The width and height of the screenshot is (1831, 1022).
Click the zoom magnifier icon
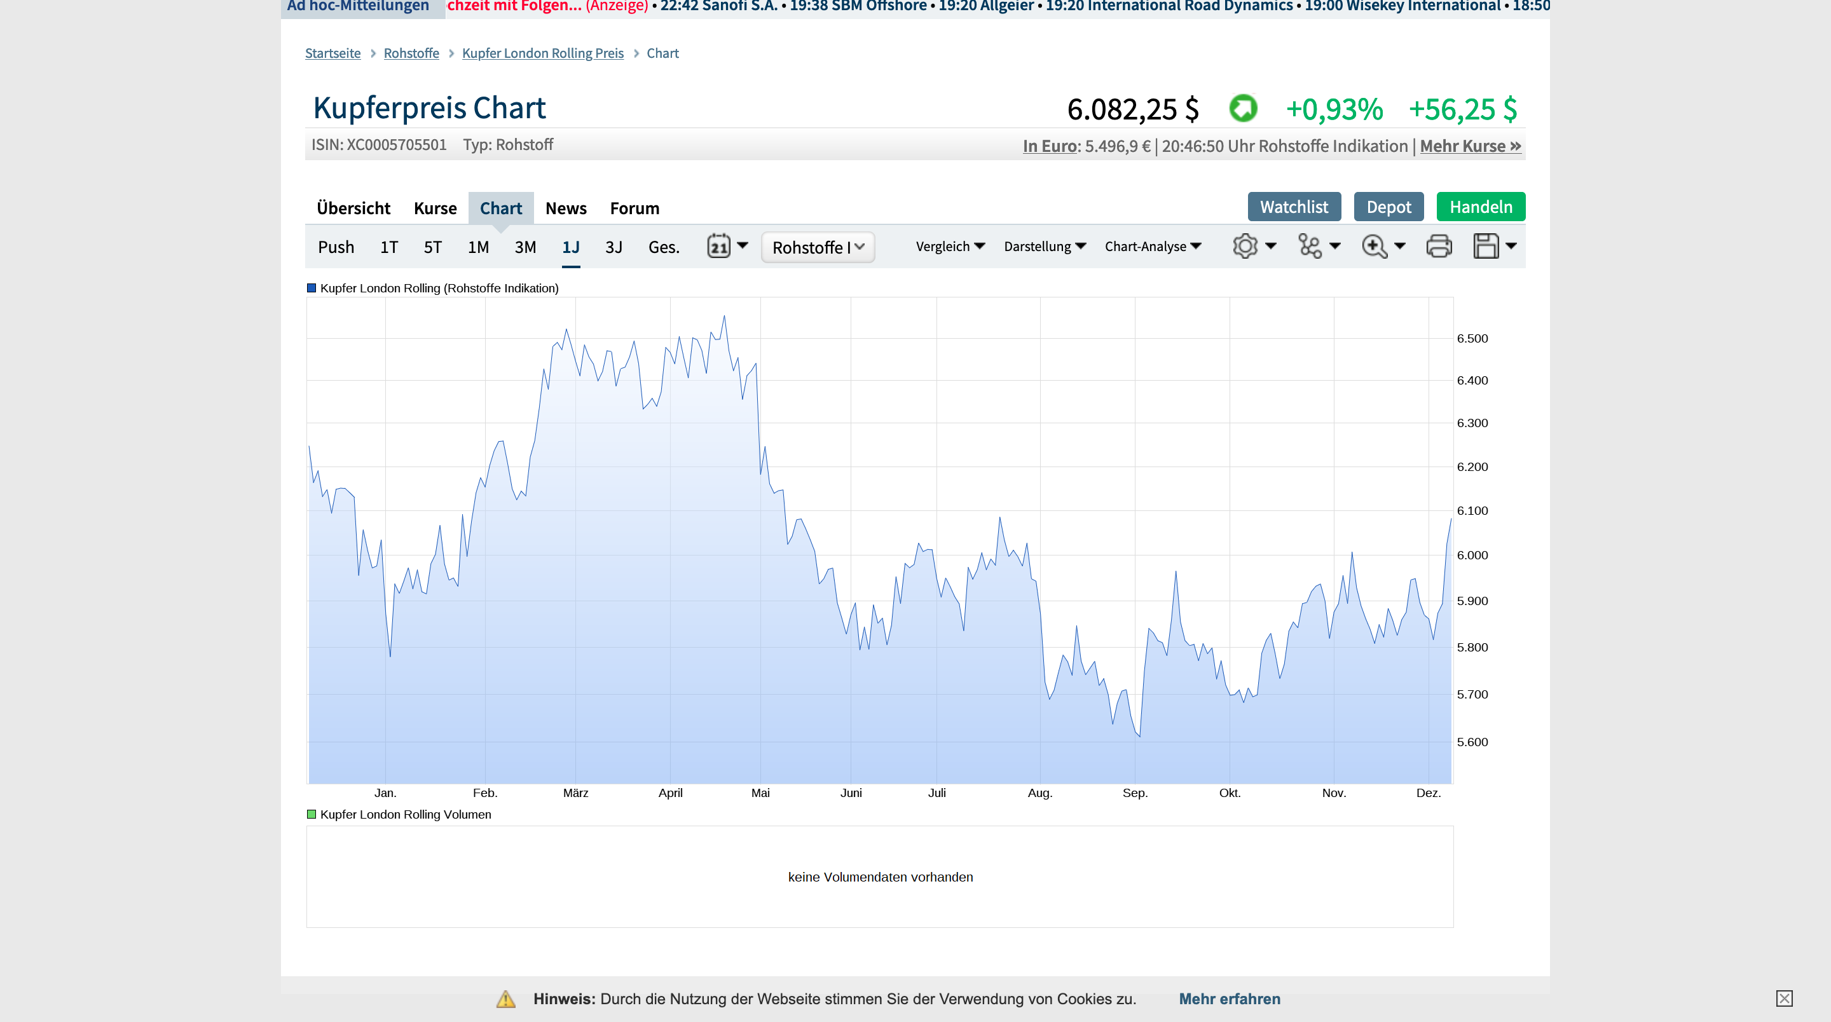[1374, 247]
